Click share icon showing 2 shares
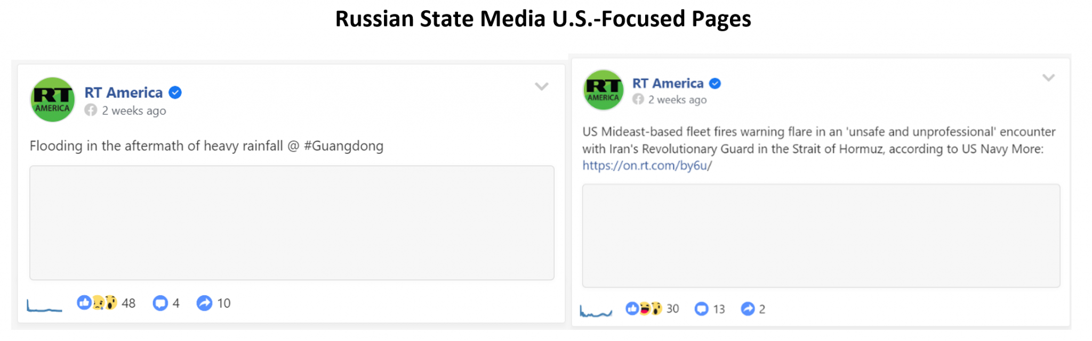 tap(748, 309)
